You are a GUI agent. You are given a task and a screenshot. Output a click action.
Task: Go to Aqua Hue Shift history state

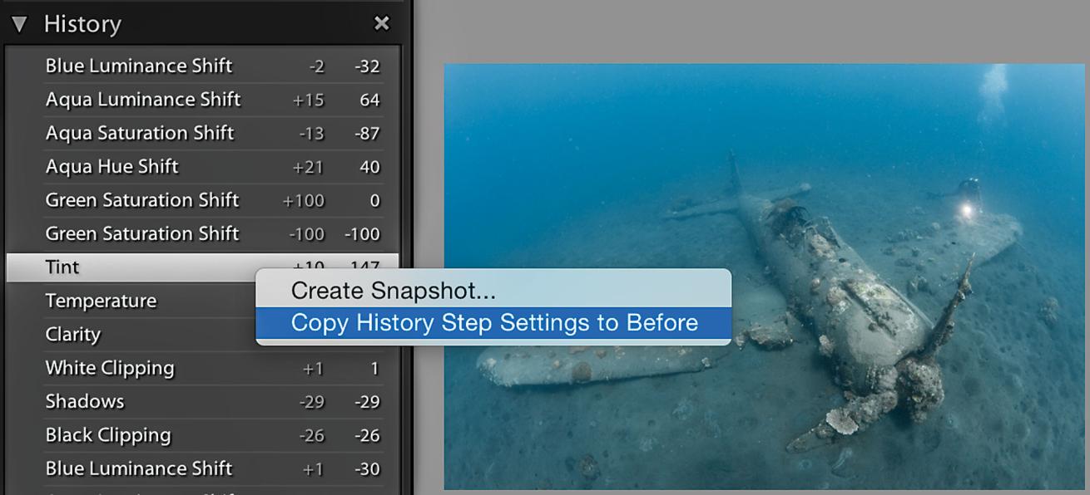[112, 166]
